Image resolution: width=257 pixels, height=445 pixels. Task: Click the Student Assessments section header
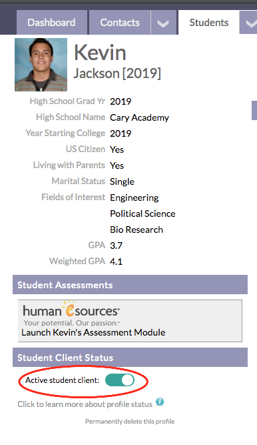pos(130,285)
